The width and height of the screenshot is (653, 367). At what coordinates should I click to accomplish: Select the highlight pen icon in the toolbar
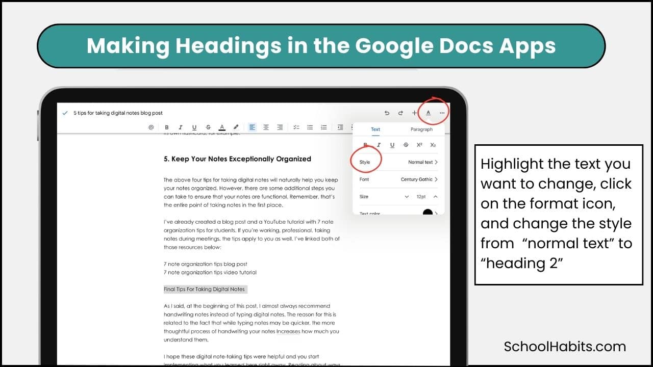pyautogui.click(x=236, y=127)
